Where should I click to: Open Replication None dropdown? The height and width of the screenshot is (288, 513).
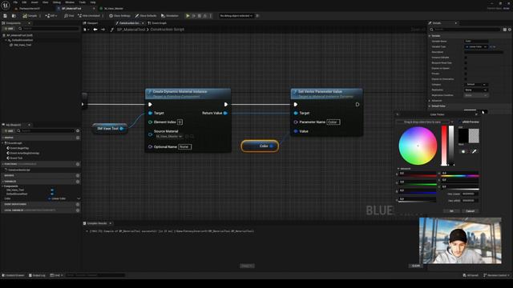(476, 90)
